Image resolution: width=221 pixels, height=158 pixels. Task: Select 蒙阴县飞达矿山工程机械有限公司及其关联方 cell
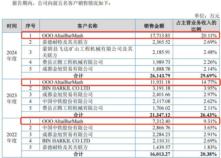pos(87,52)
